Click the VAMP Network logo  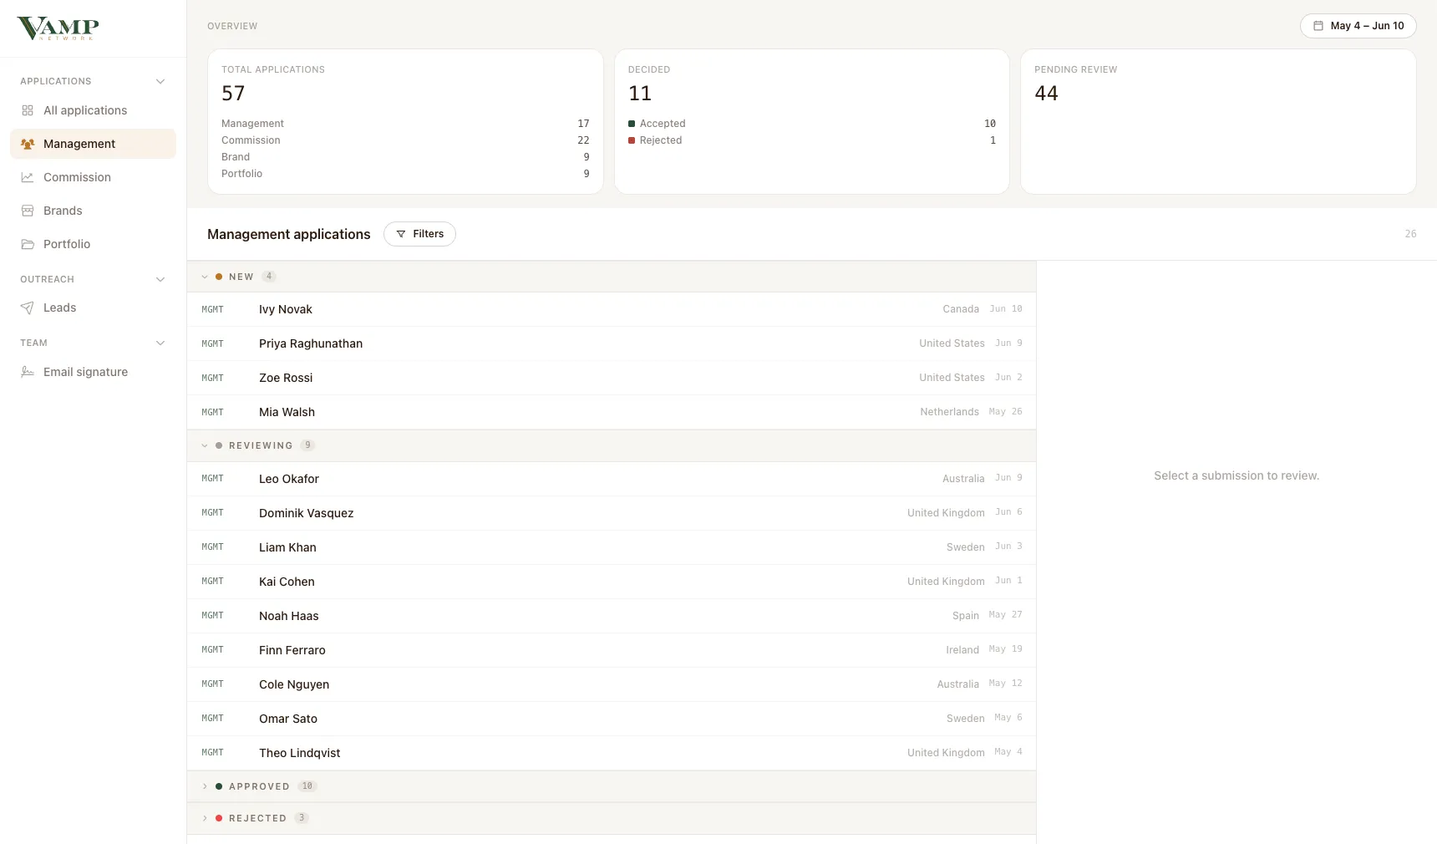pos(58,28)
